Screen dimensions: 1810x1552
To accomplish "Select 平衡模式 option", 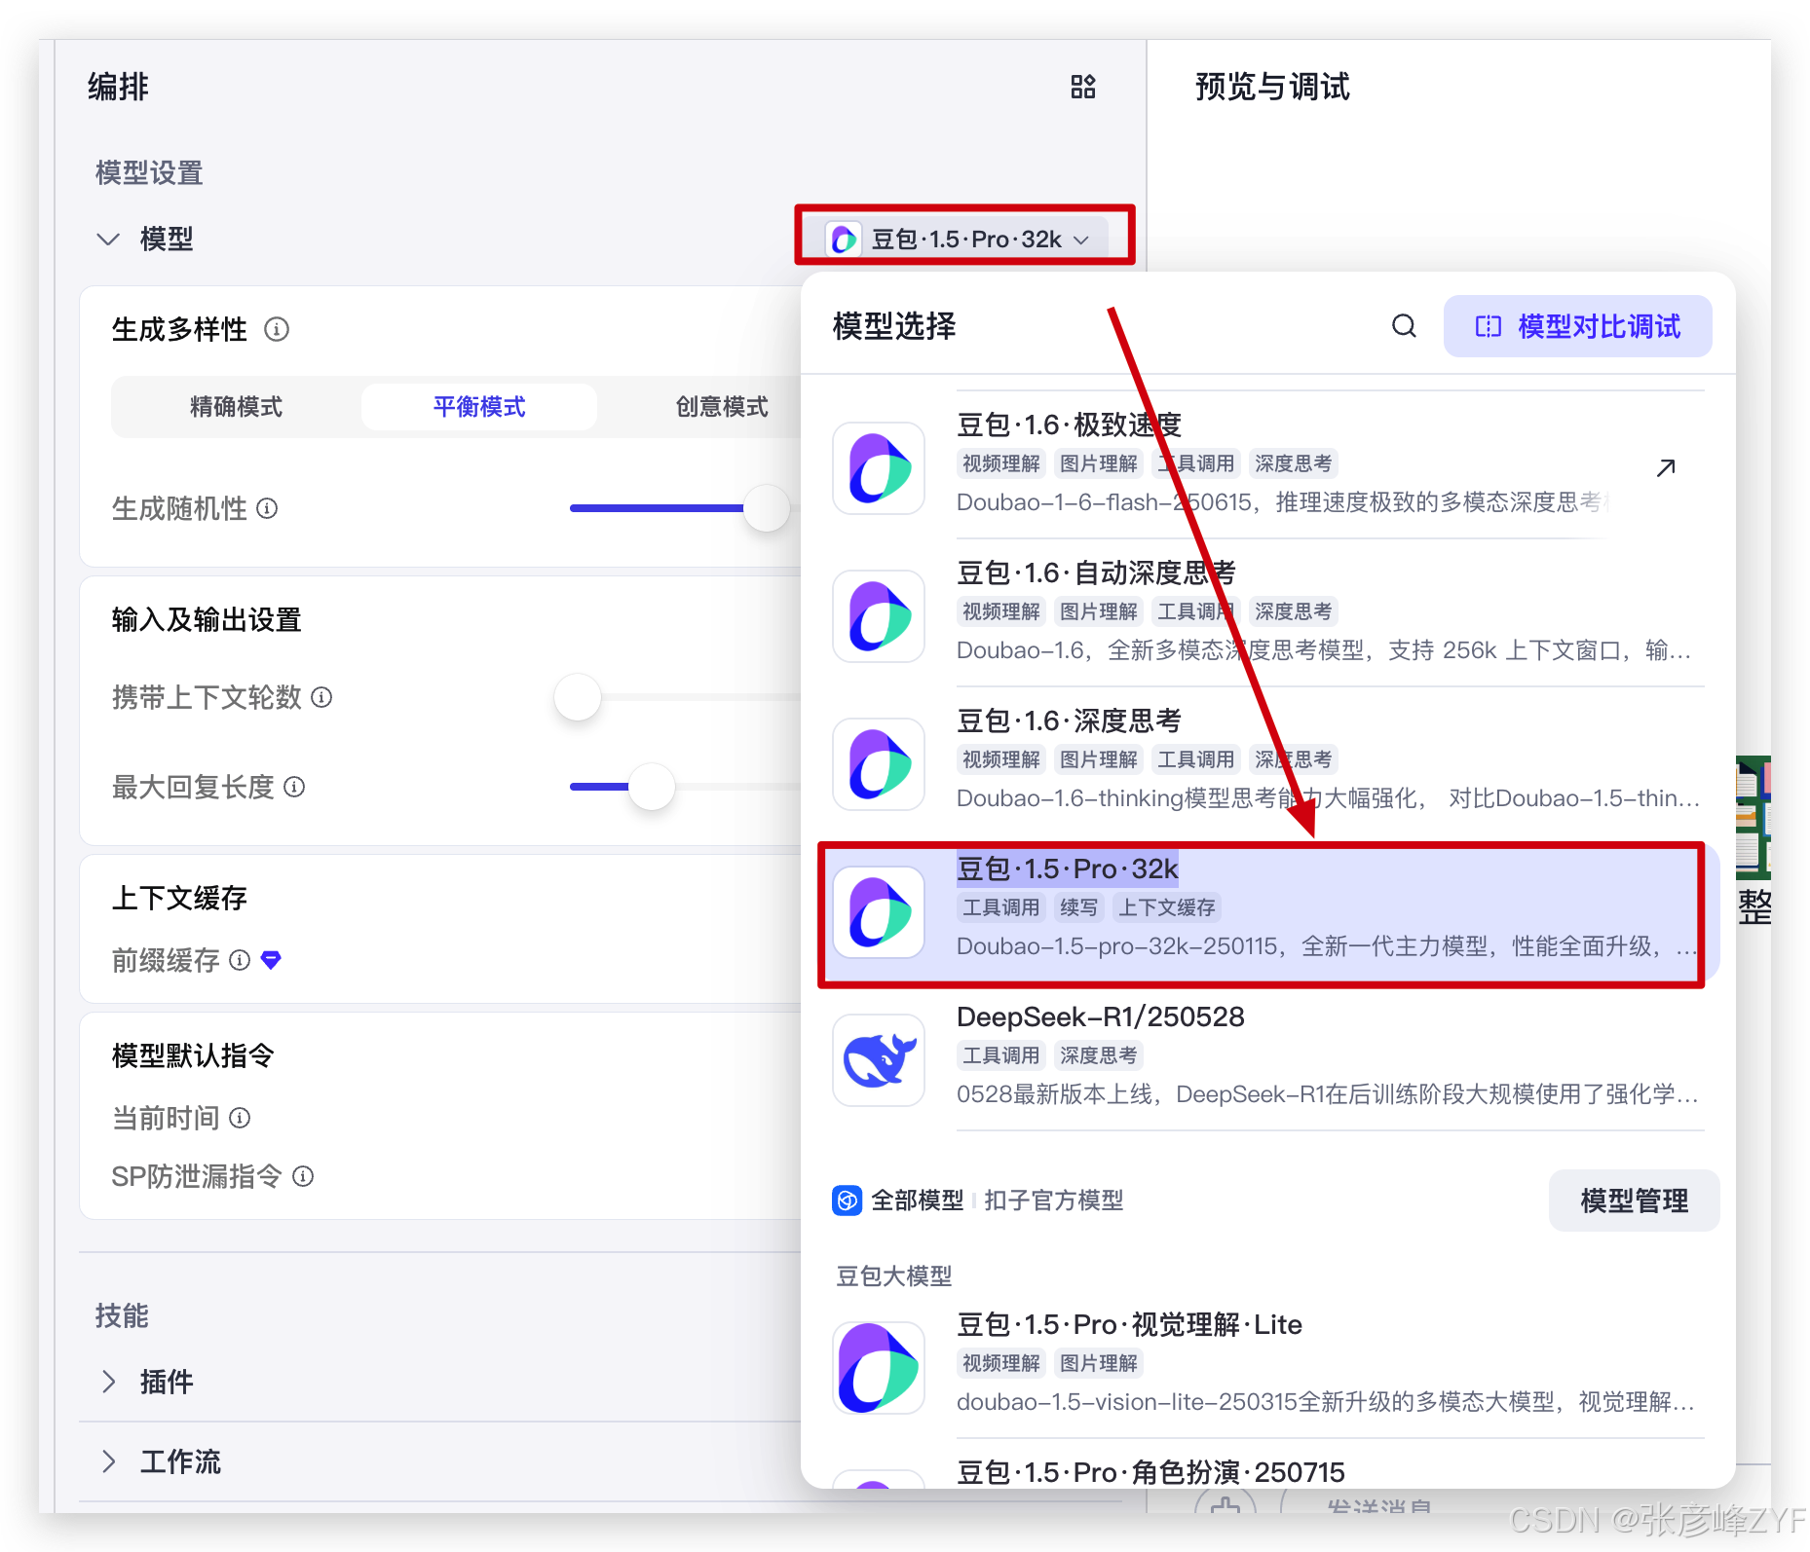I will tap(478, 406).
